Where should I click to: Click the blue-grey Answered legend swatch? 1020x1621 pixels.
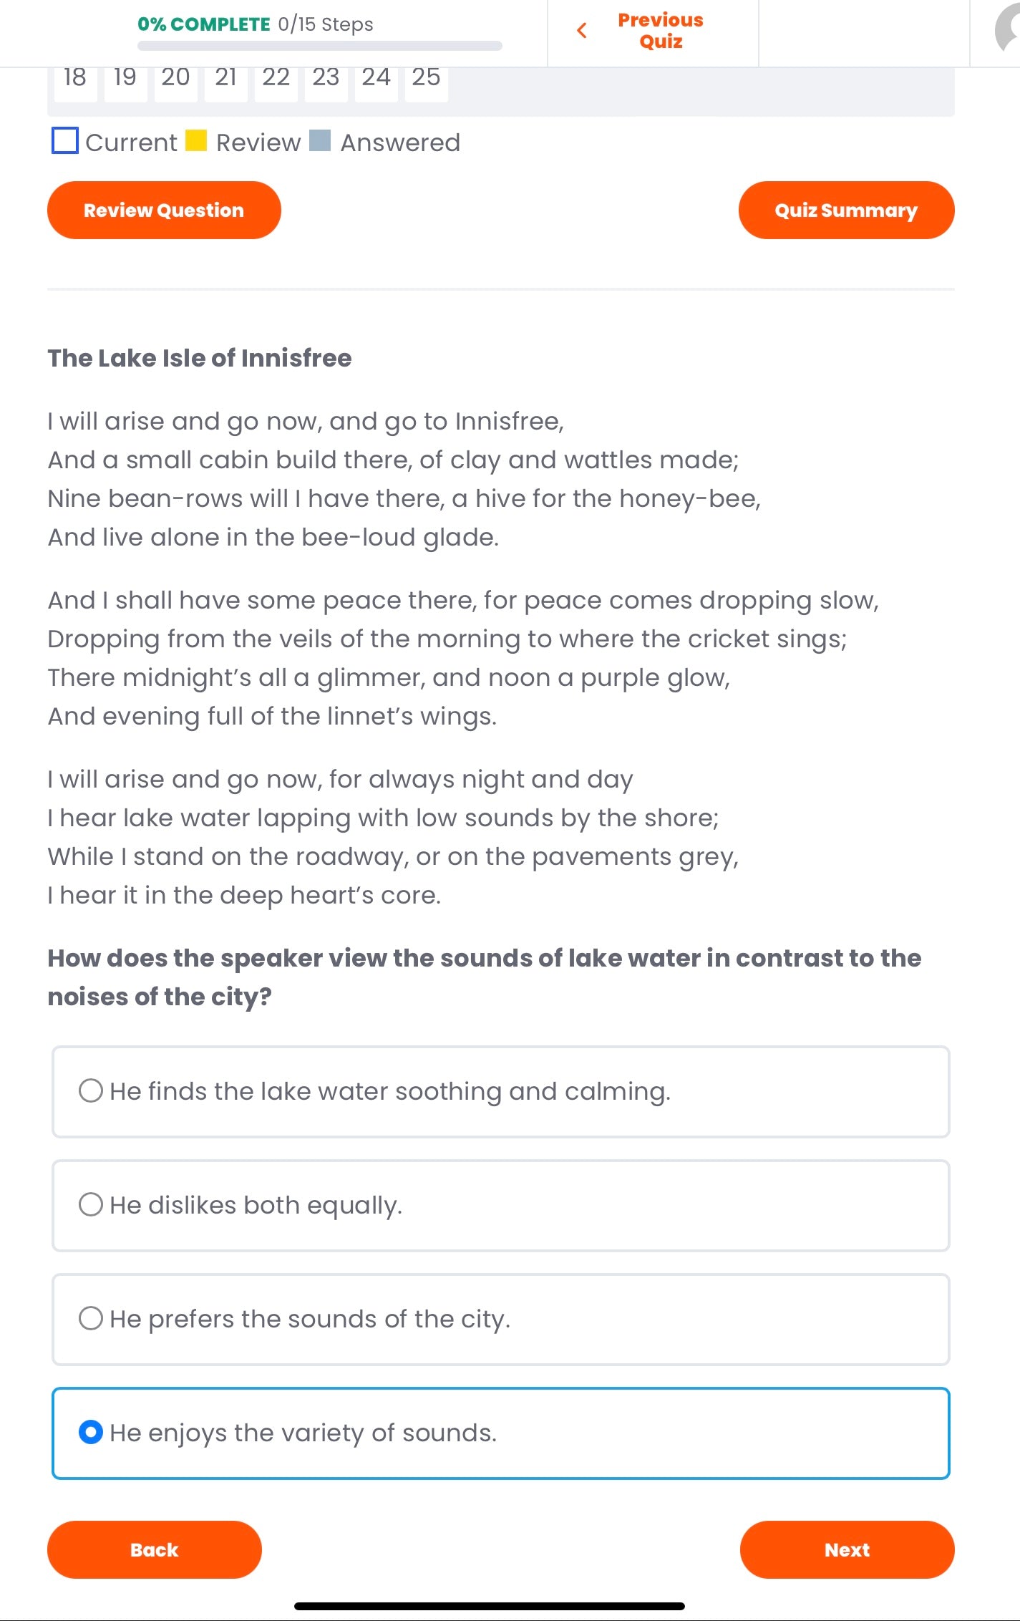pos(320,140)
